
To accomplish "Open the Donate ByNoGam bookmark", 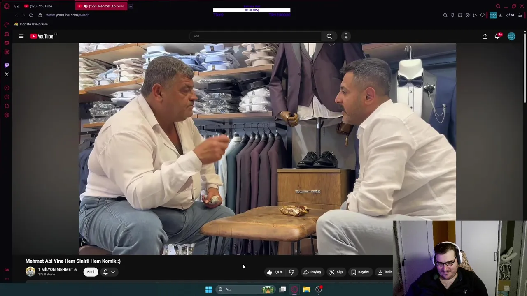I will click(32, 24).
